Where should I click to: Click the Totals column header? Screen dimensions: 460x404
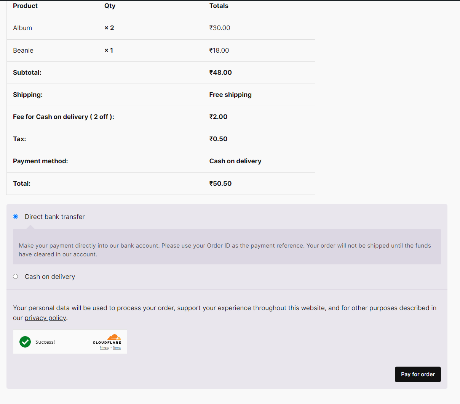click(219, 6)
